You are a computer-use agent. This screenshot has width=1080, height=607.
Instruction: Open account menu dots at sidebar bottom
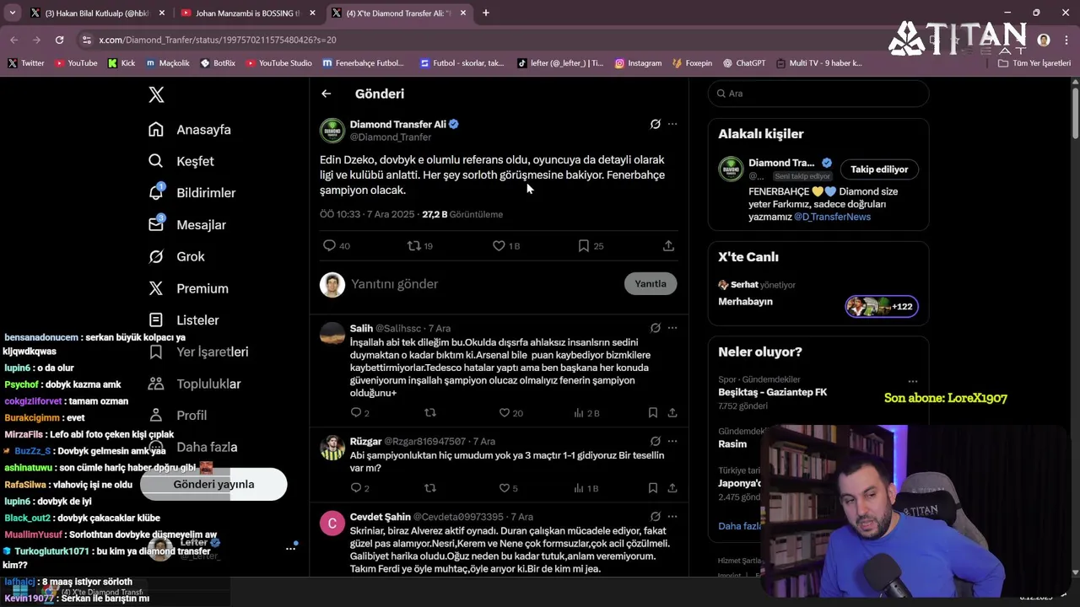point(291,549)
